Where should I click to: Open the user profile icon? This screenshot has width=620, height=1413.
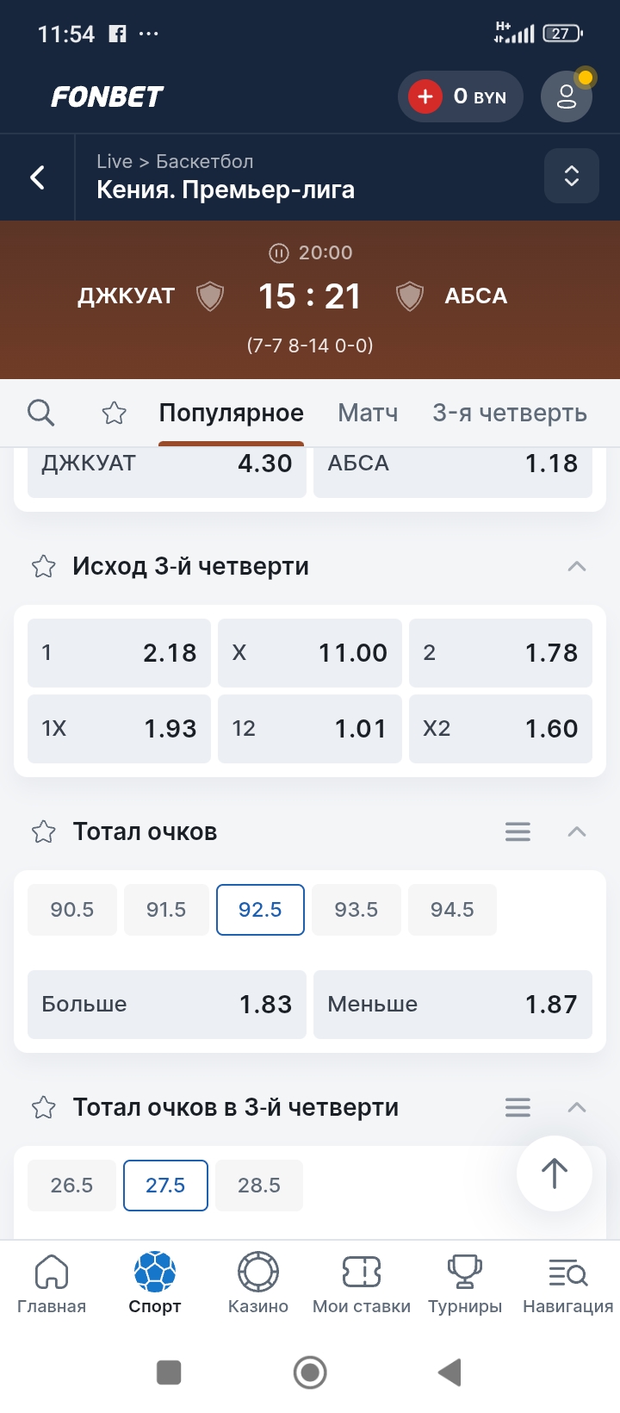click(566, 96)
